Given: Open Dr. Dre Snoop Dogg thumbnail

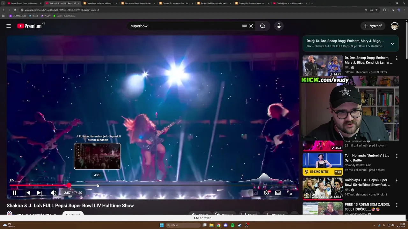Looking at the screenshot, I should pyautogui.click(x=323, y=66).
